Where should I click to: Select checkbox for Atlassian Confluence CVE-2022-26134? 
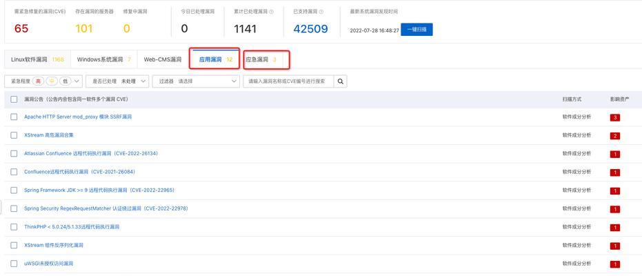[x=14, y=154]
